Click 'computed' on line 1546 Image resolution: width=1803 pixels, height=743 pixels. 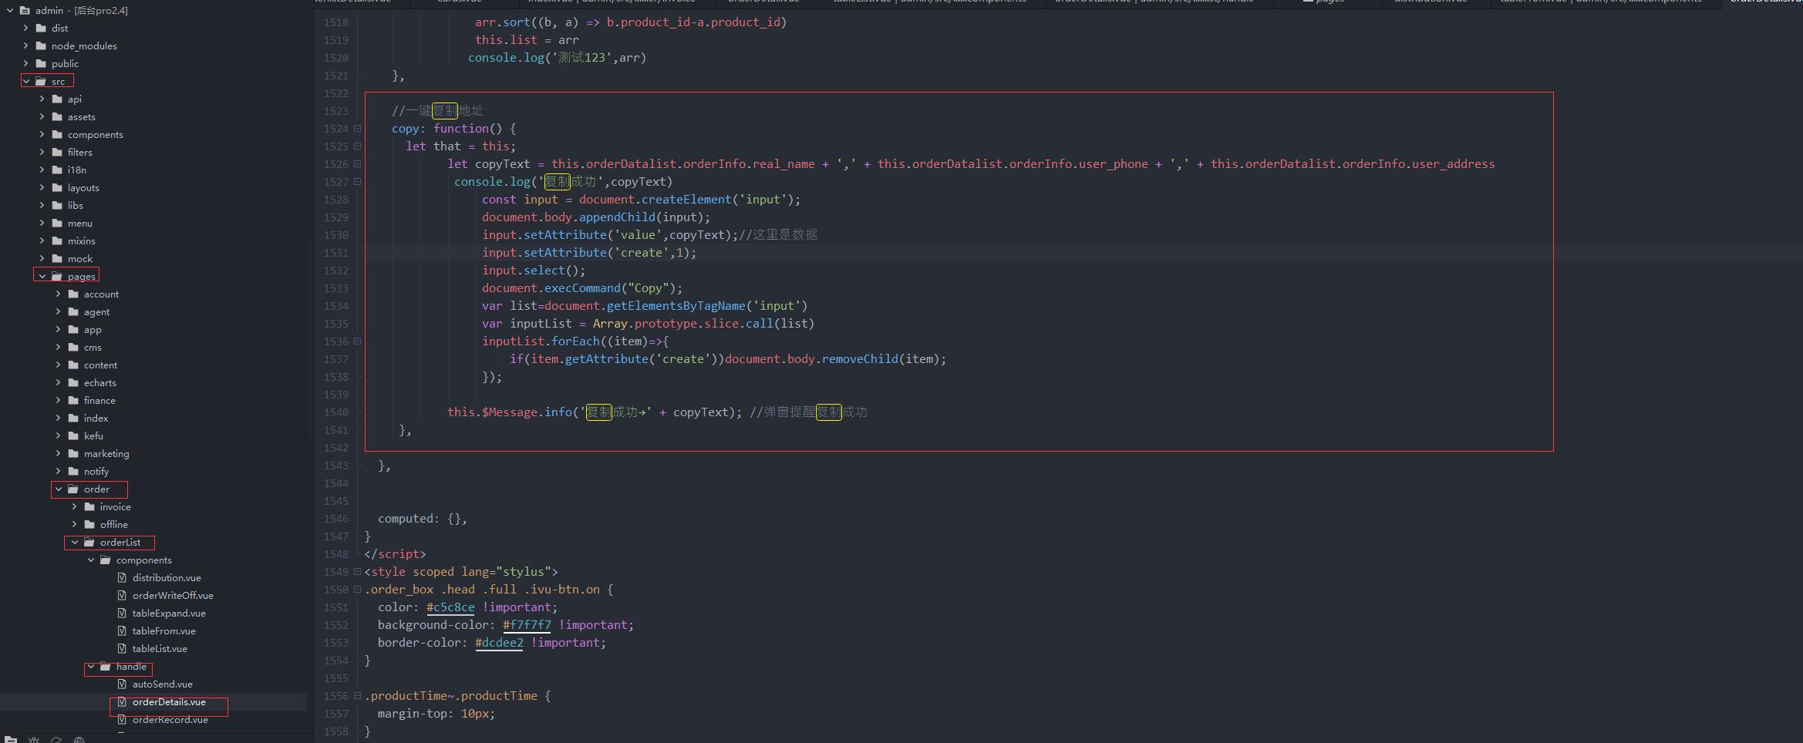tap(406, 519)
